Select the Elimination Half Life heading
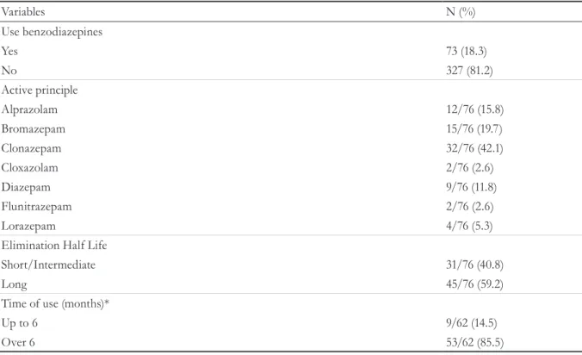 (x=54, y=245)
